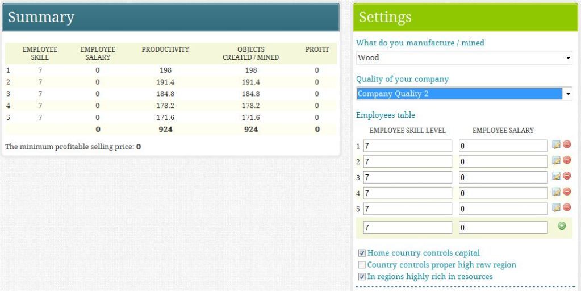The image size is (581, 291).
Task: Expand the Company Quality 2 dropdown
Action: pyautogui.click(x=464, y=94)
